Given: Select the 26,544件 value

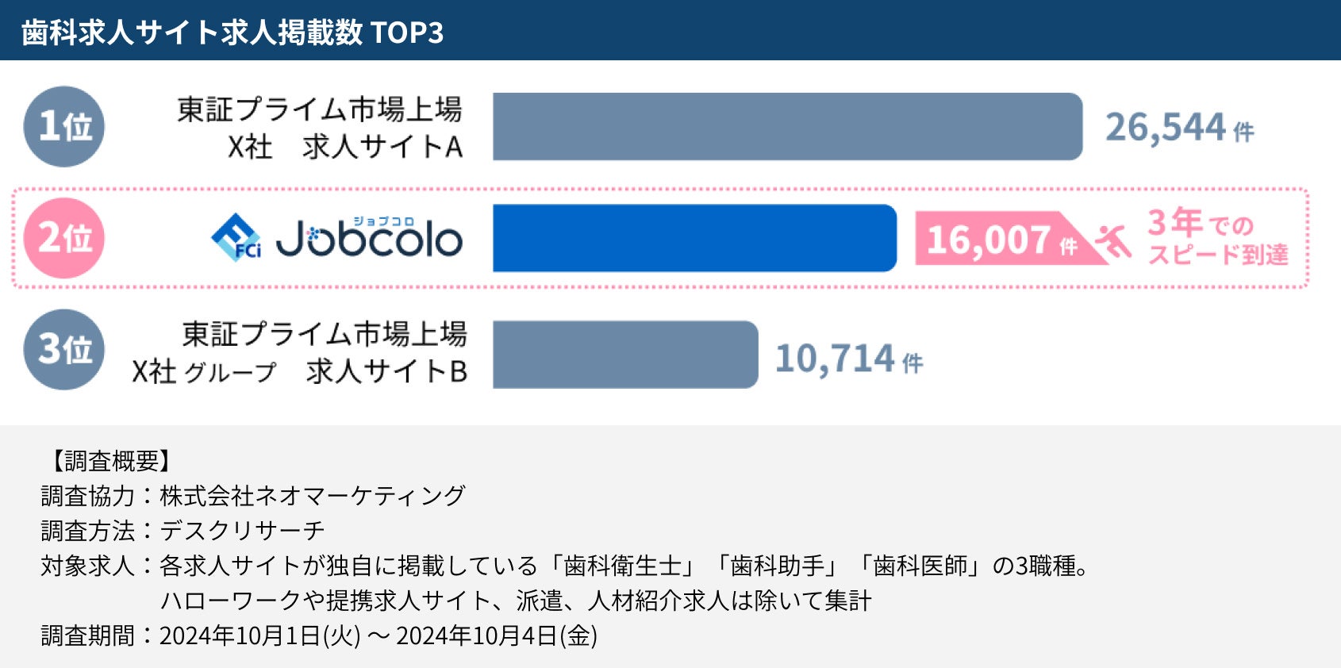Looking at the screenshot, I should click(1179, 128).
